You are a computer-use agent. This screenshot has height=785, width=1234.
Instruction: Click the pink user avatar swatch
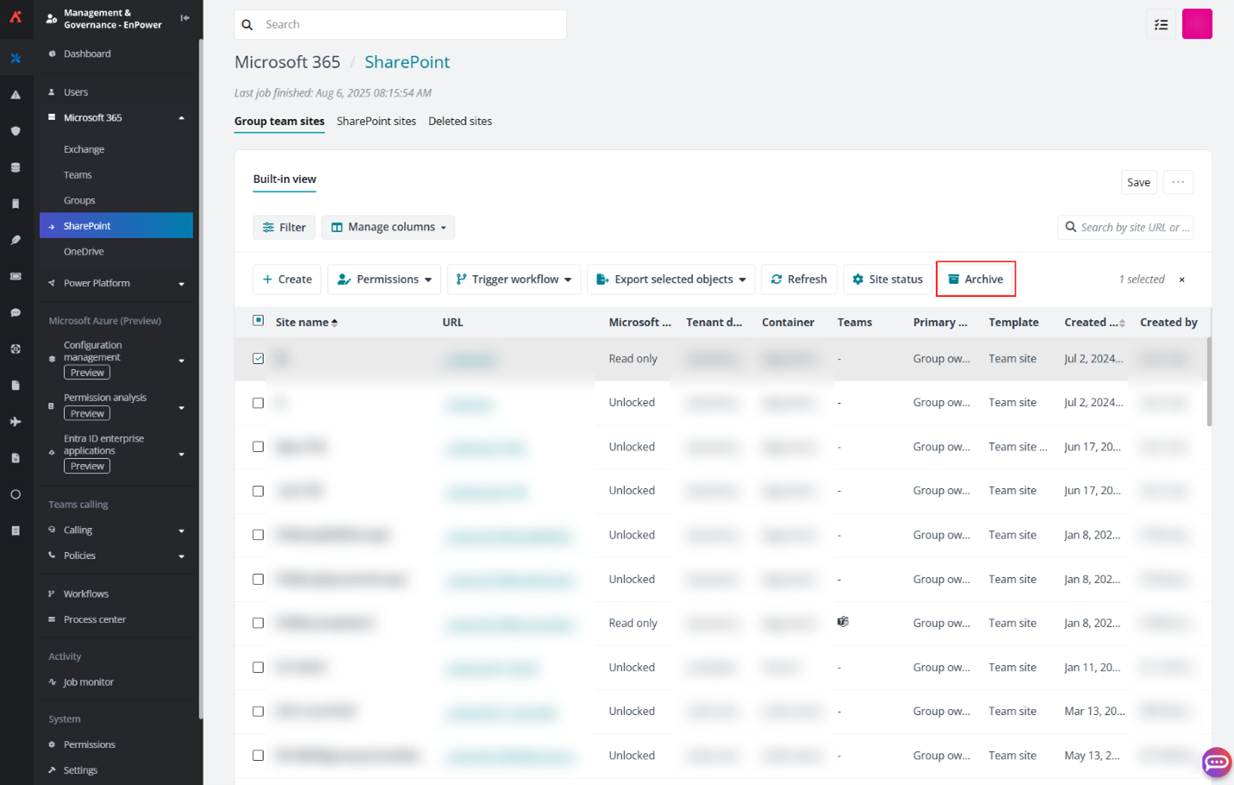[x=1196, y=24]
